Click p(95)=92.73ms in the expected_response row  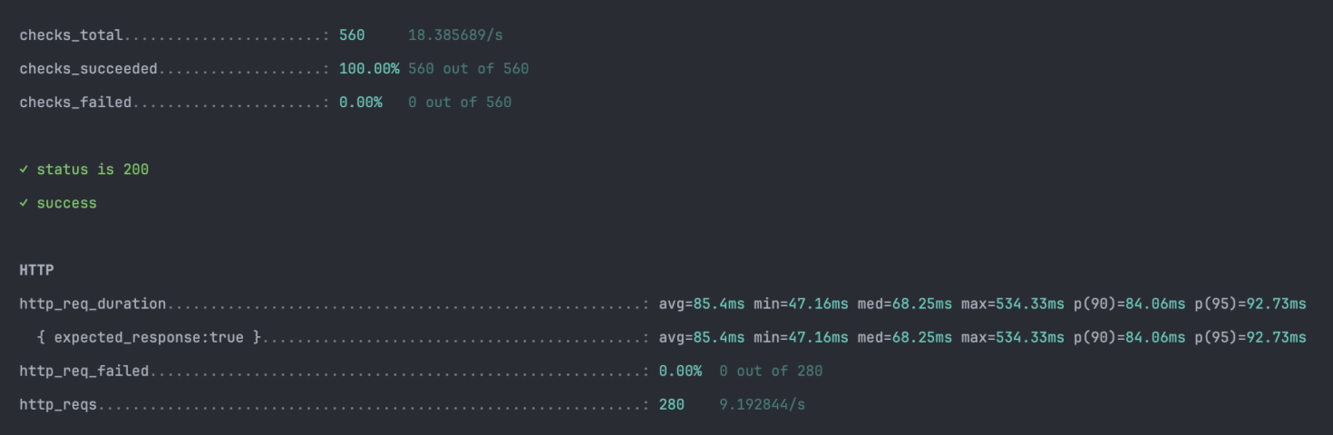1250,337
